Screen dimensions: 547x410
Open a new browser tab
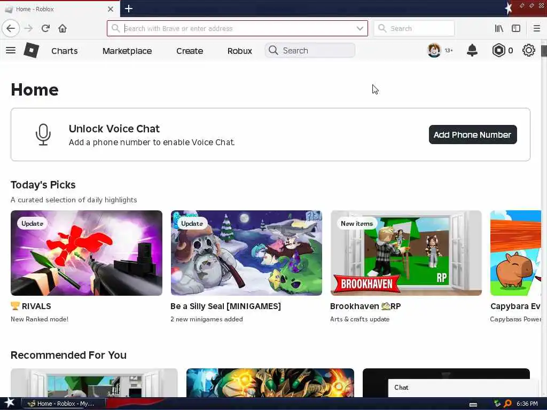[128, 9]
